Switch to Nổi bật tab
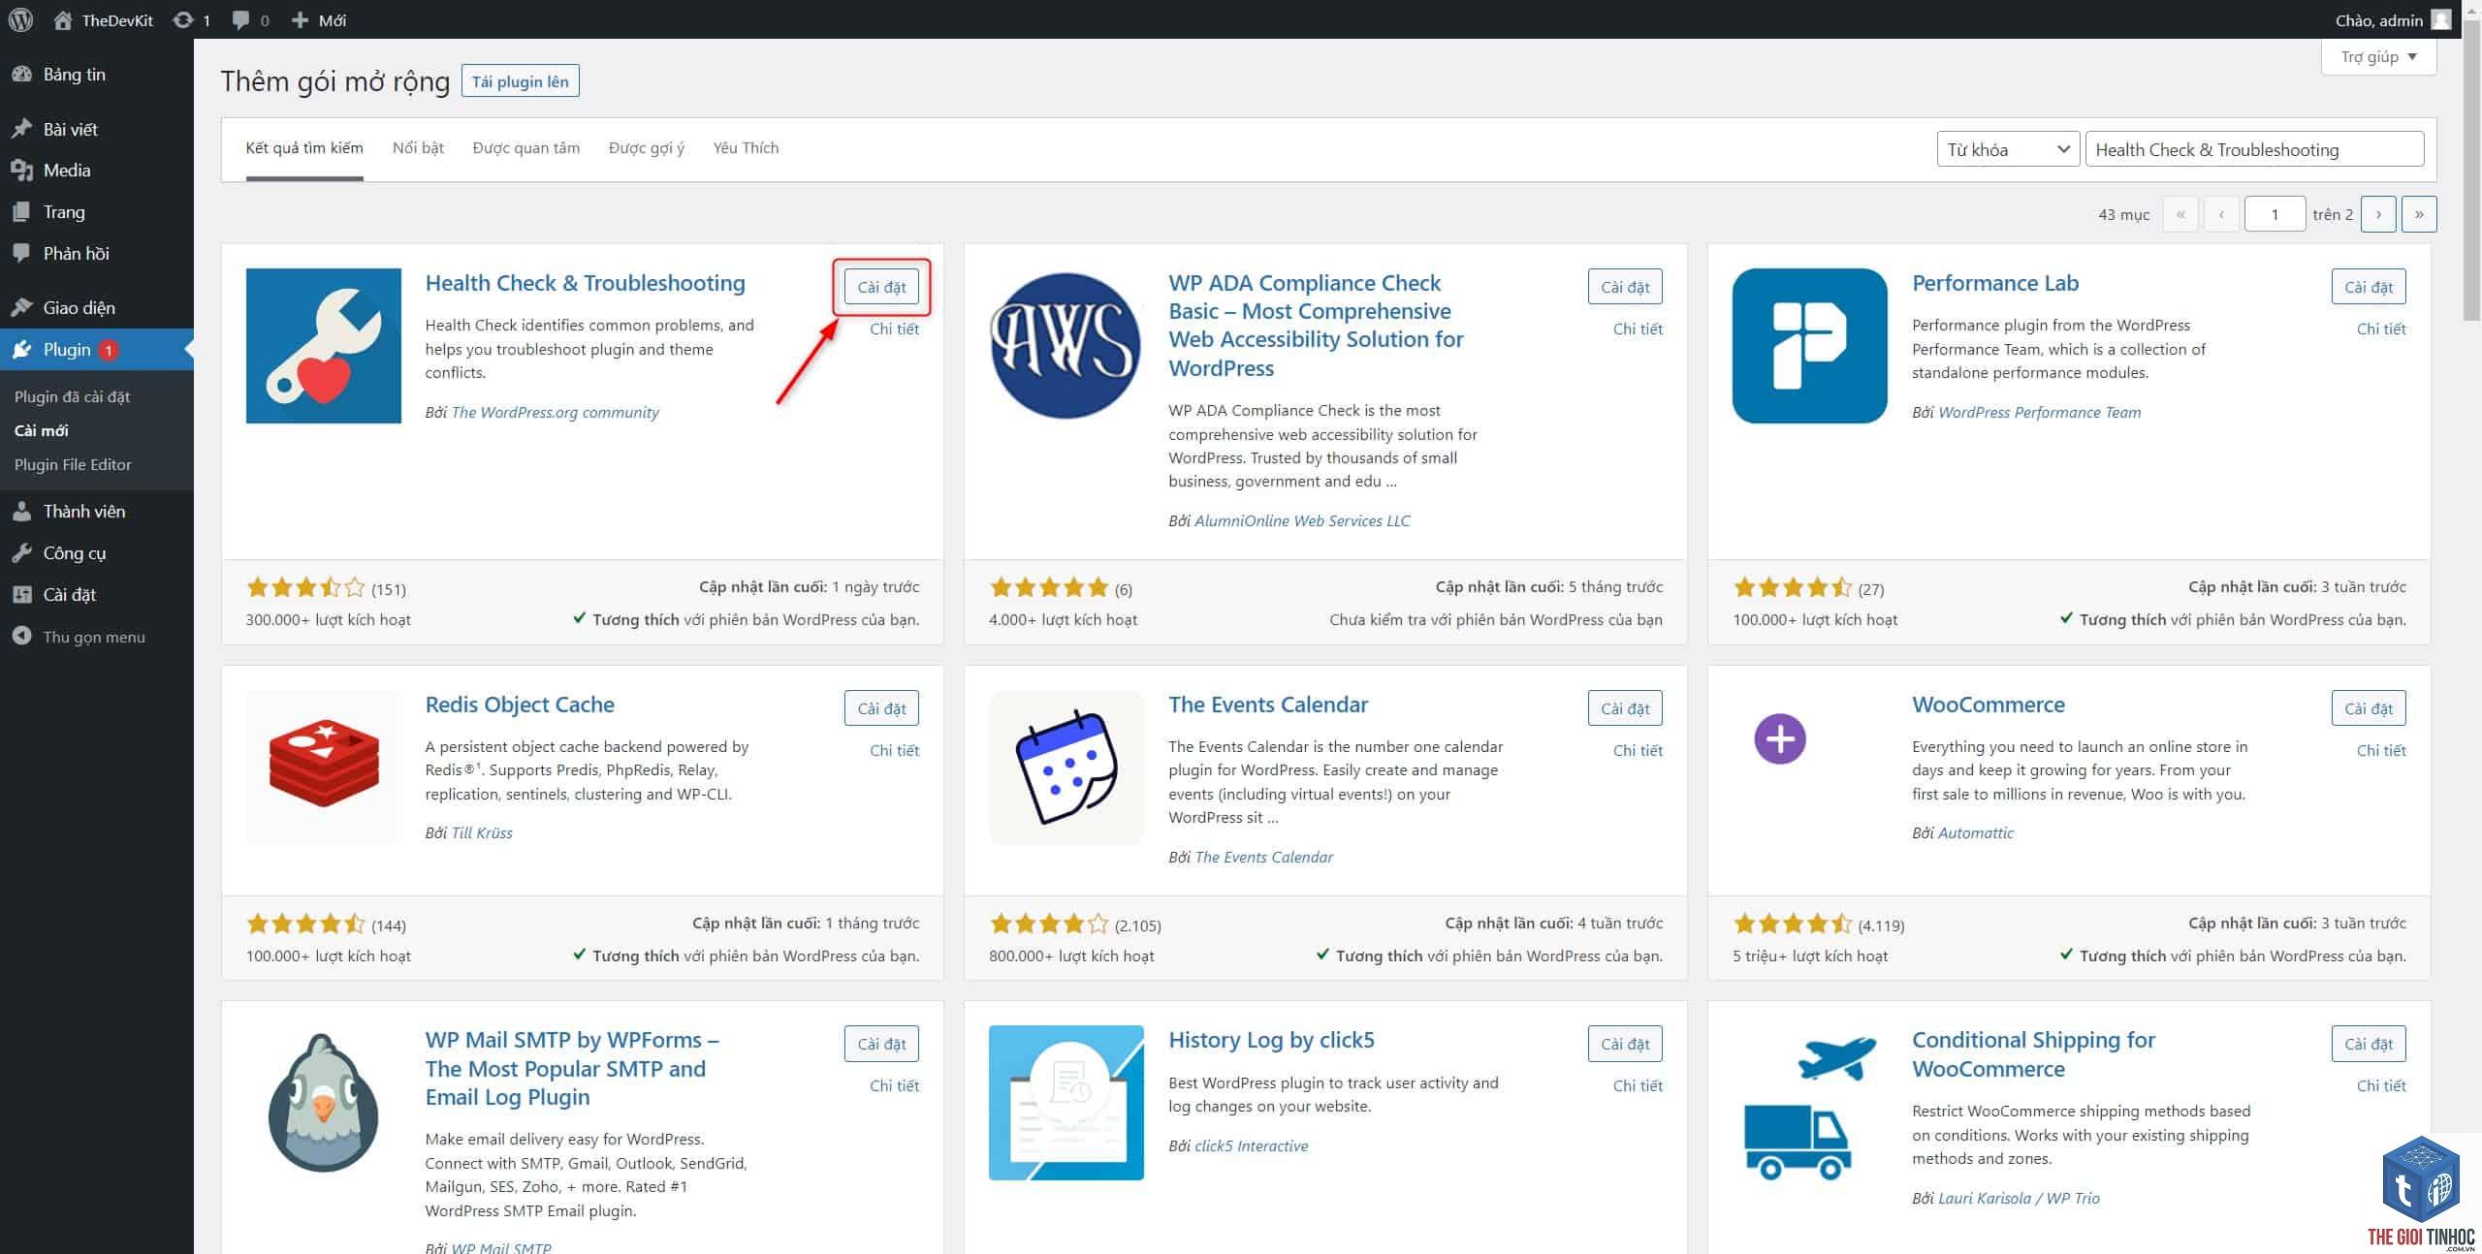 (x=418, y=148)
